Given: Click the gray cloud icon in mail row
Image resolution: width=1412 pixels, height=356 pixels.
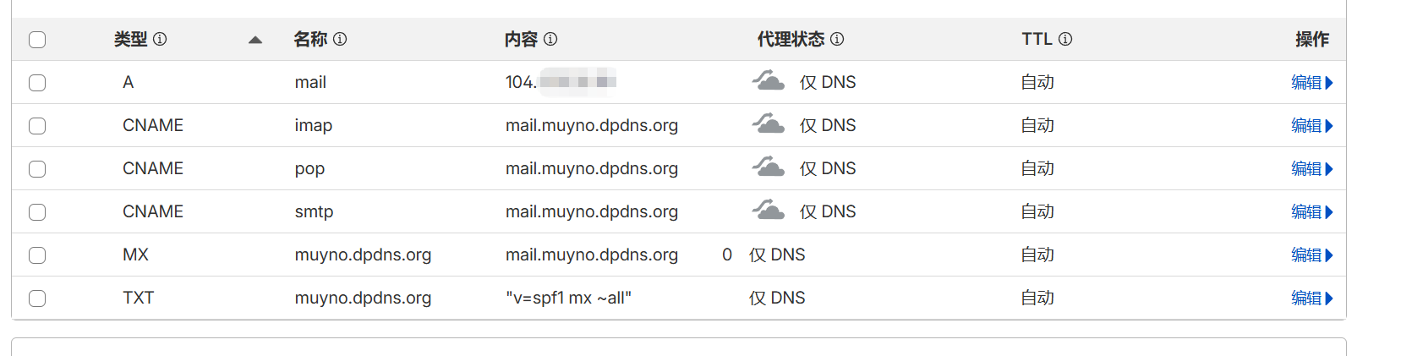Looking at the screenshot, I should (x=769, y=81).
